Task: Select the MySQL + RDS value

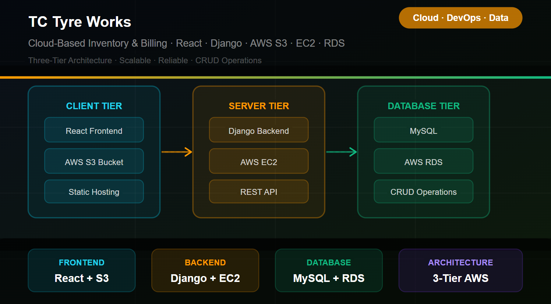Action: [329, 278]
